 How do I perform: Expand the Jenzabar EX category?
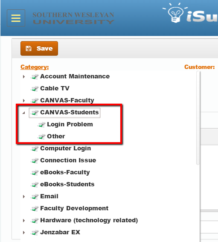point(24,233)
